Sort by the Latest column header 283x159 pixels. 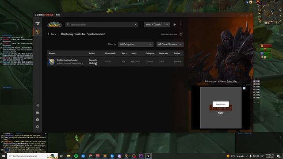click(134, 53)
